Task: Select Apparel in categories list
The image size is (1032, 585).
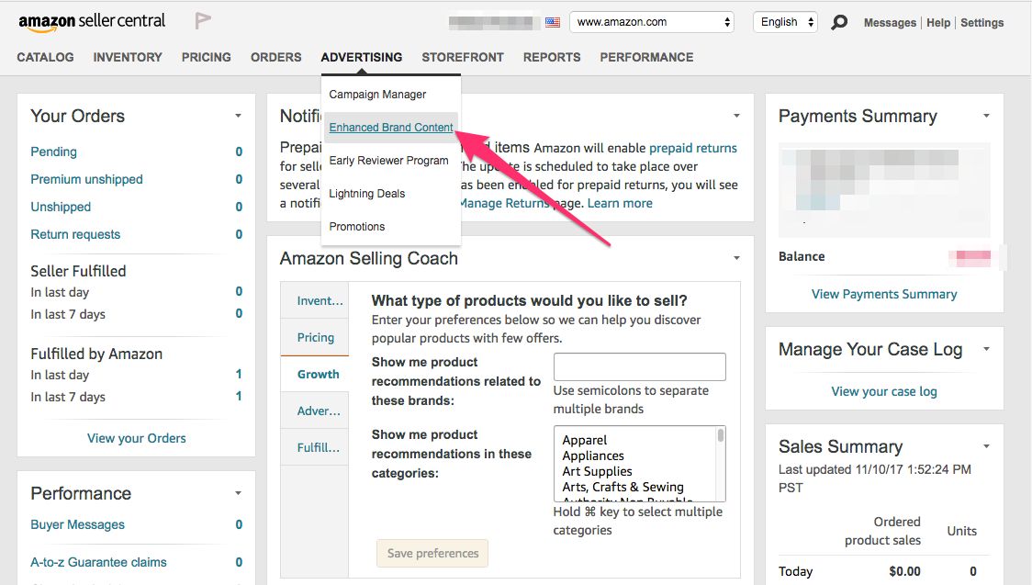Action: point(585,440)
